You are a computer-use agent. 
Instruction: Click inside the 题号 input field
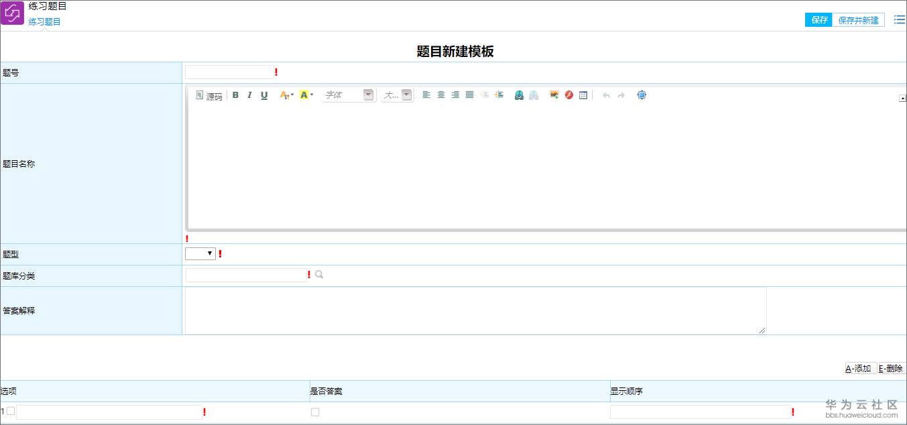click(228, 72)
